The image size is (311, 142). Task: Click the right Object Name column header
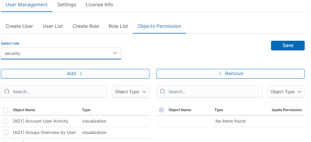coord(180,110)
